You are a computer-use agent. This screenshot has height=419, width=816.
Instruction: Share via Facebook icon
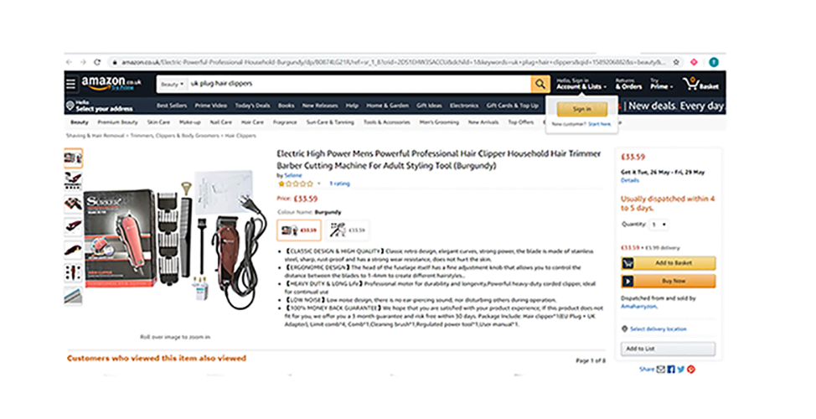coord(671,369)
